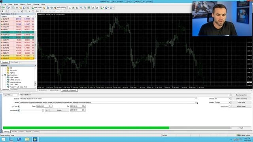
Task: Open the Charts menu
Action: coord(23,4)
